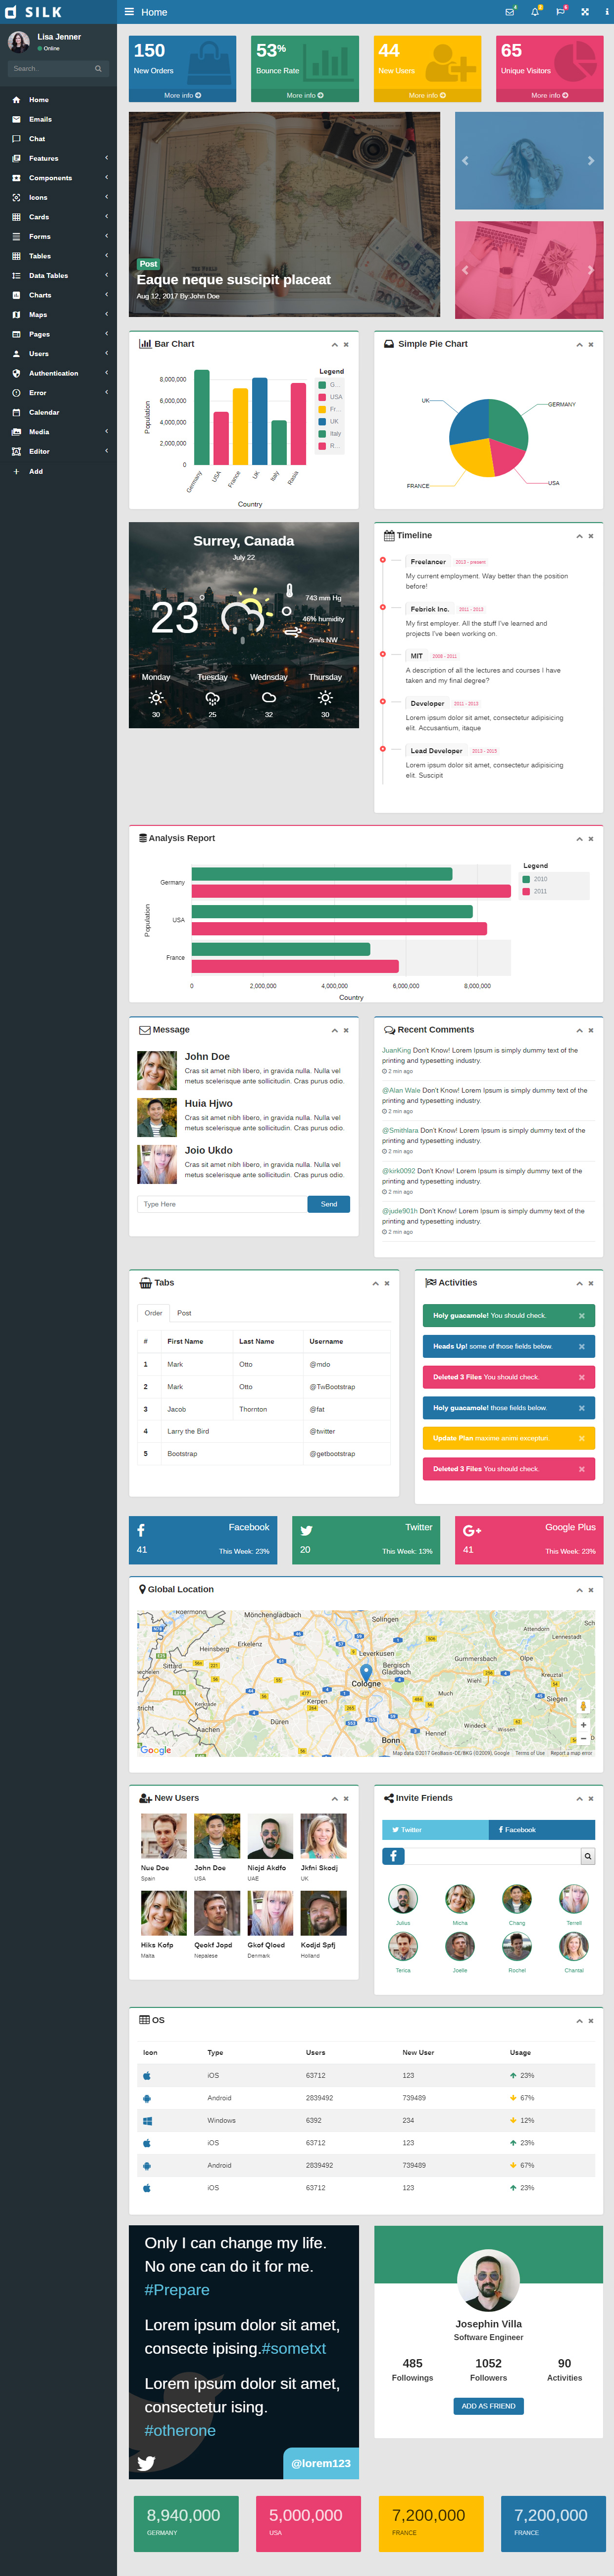Focus the sidebar Search field
Image resolution: width=614 pixels, height=2576 pixels.
[x=50, y=69]
